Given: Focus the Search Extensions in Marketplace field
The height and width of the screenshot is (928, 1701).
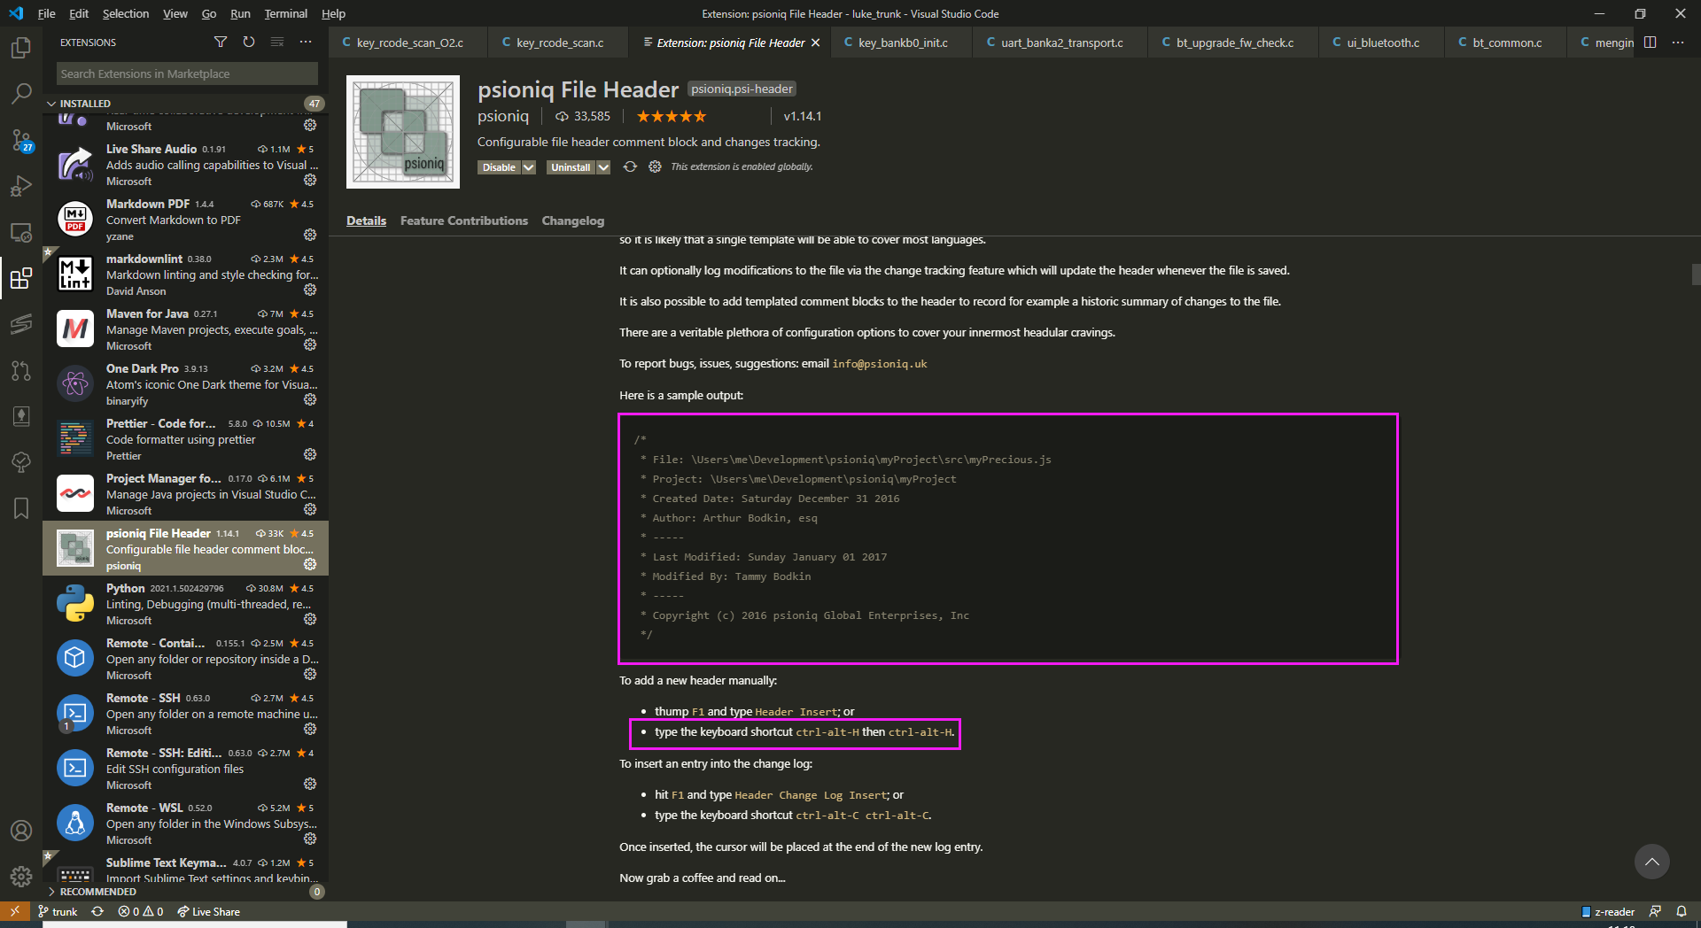Looking at the screenshot, I should [x=187, y=73].
